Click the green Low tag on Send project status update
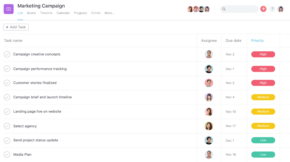290x162 pixels. click(x=263, y=140)
